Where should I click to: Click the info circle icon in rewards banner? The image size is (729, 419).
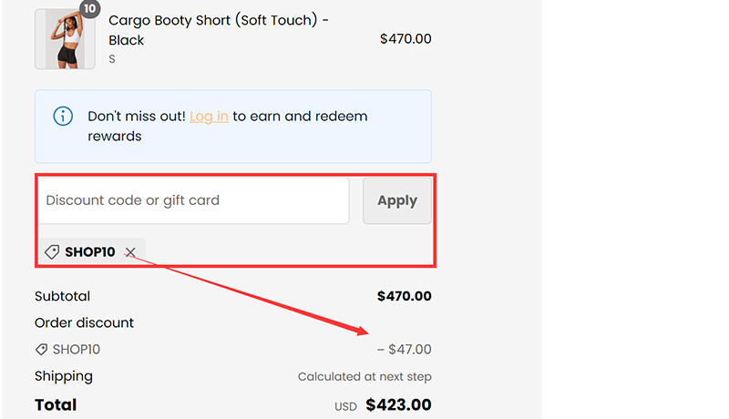[63, 116]
